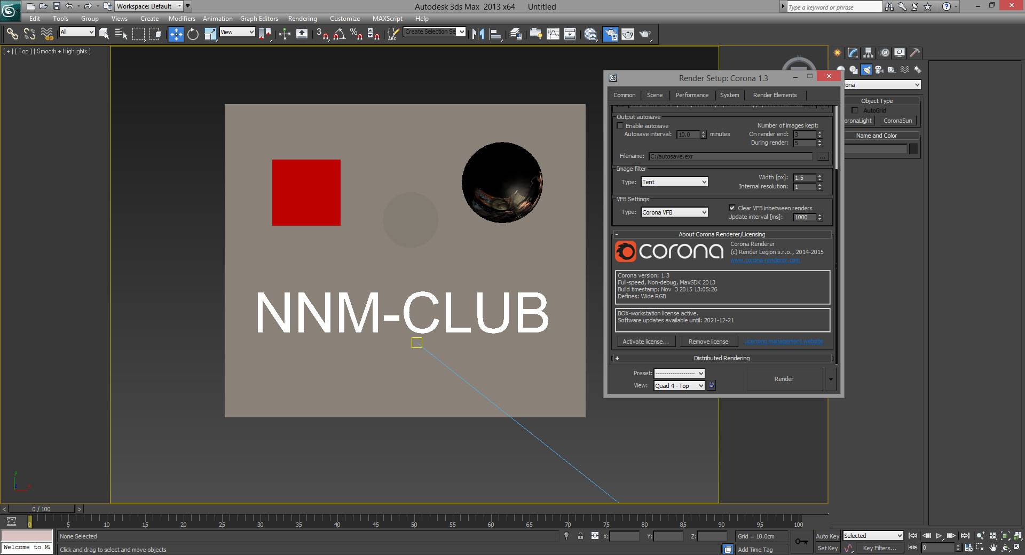This screenshot has width=1025, height=555.
Task: Click the Render button
Action: click(784, 379)
